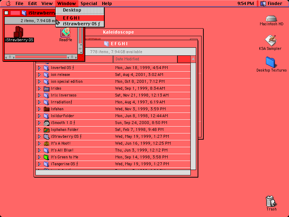This screenshot has height=217, width=289.
Task: Select the row named 'Isphahan Folder'
Action: click(113, 129)
